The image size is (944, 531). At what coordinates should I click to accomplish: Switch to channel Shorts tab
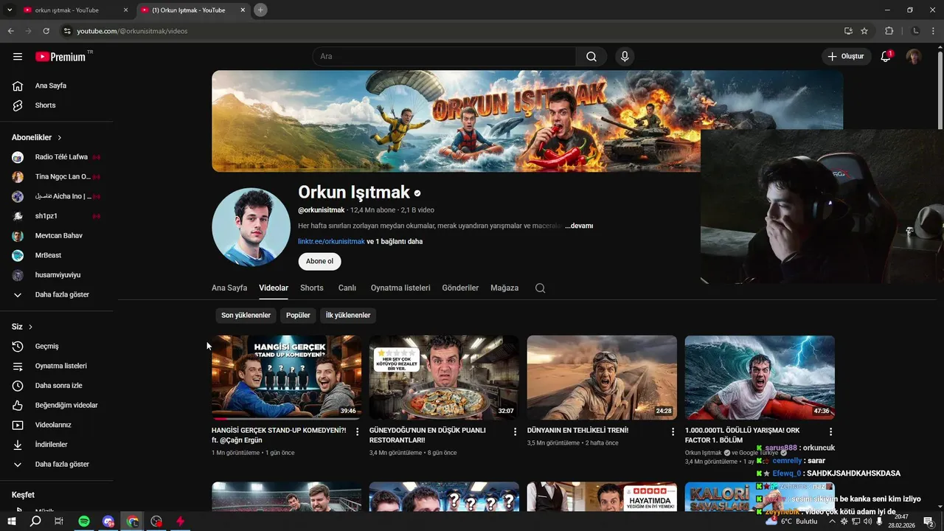pos(312,288)
